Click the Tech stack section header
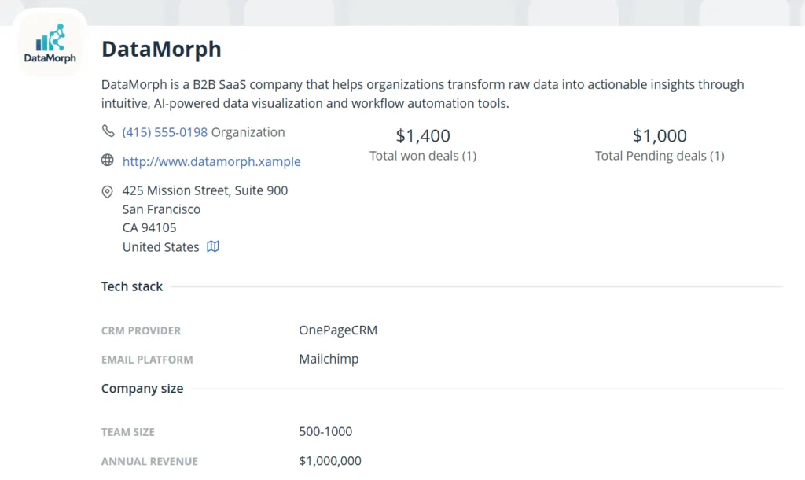This screenshot has width=805, height=480. pos(132,286)
